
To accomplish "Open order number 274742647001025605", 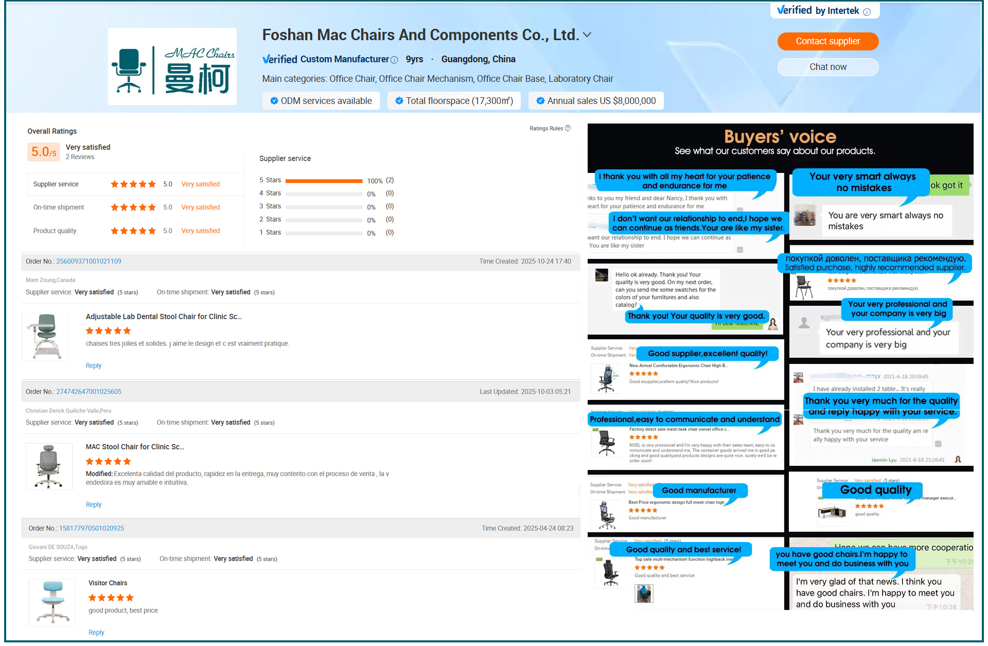I will (x=89, y=392).
